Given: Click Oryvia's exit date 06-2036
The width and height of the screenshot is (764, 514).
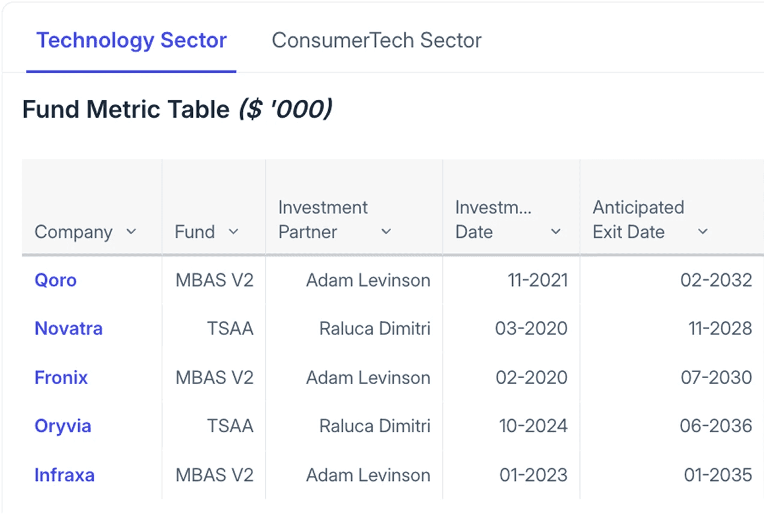Looking at the screenshot, I should click(715, 426).
